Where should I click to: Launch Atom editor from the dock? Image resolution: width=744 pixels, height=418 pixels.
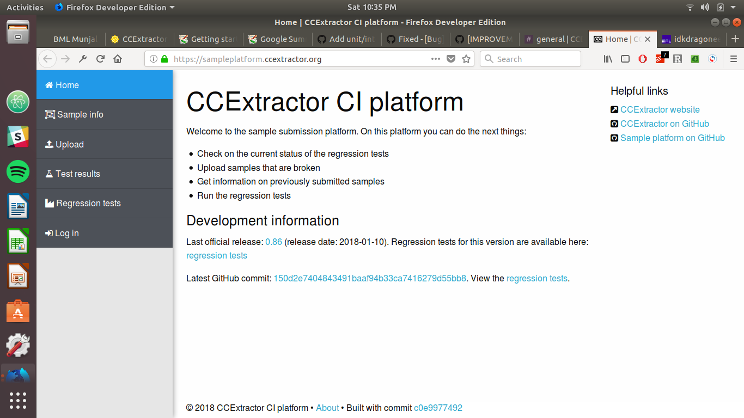point(18,102)
